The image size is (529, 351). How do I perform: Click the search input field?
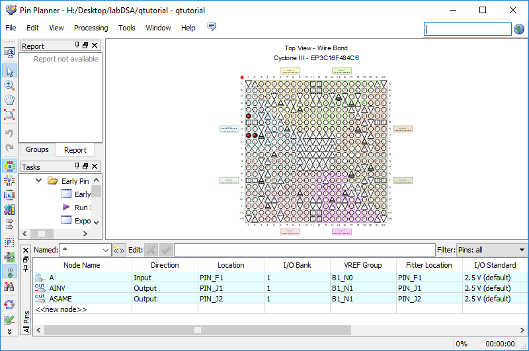click(468, 29)
